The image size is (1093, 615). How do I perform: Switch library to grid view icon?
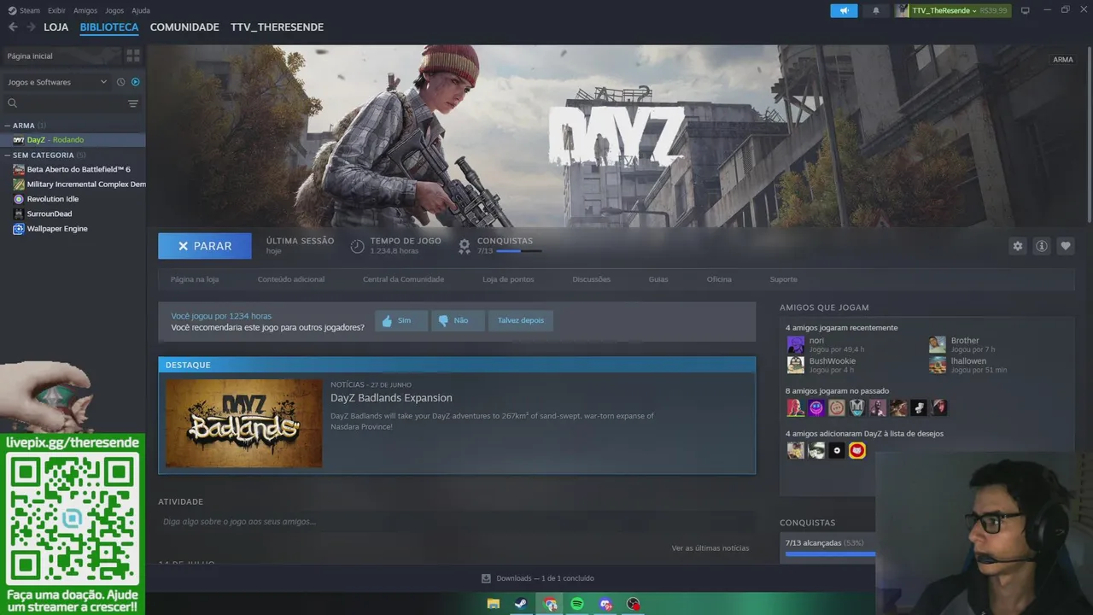133,56
